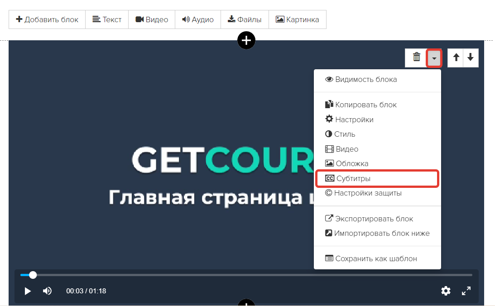Add a Видео block from the toolbar
495x306 pixels.
tap(152, 19)
